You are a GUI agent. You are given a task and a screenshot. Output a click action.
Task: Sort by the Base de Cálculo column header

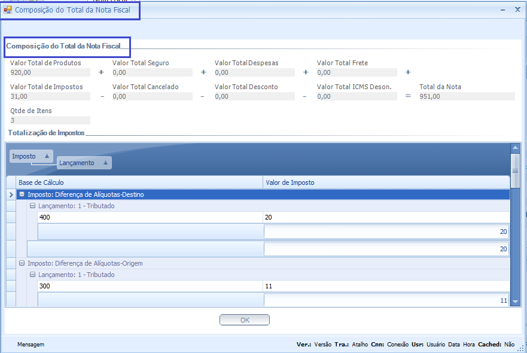click(140, 182)
